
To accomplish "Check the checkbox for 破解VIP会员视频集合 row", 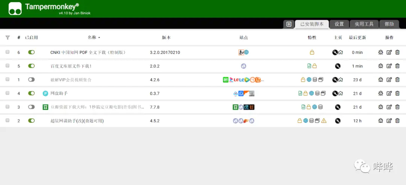I will pos(8,79).
